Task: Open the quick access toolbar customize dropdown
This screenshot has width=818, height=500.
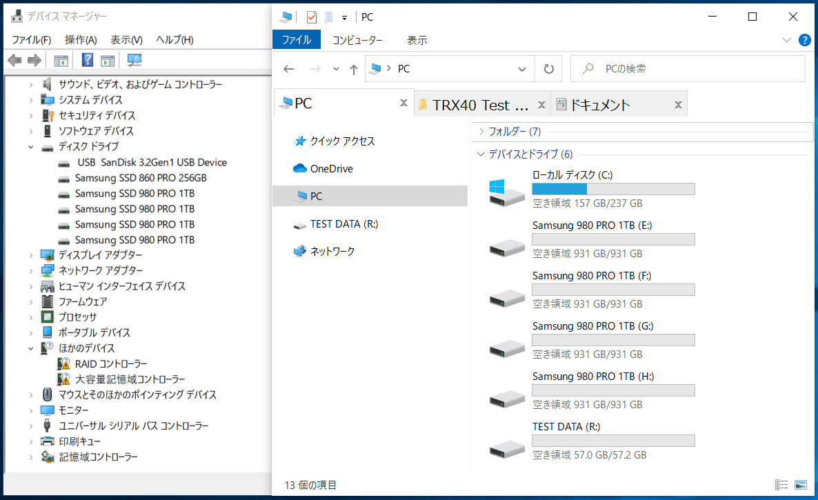Action: [344, 18]
